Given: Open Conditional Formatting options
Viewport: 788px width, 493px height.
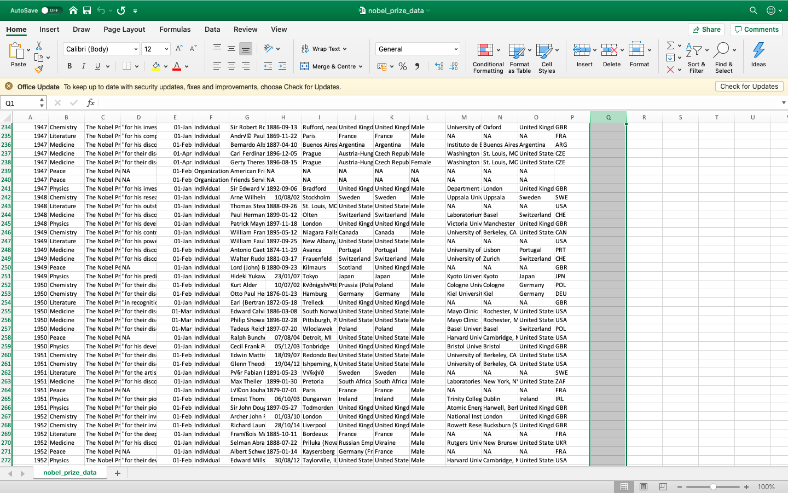Looking at the screenshot, I should pyautogui.click(x=488, y=57).
